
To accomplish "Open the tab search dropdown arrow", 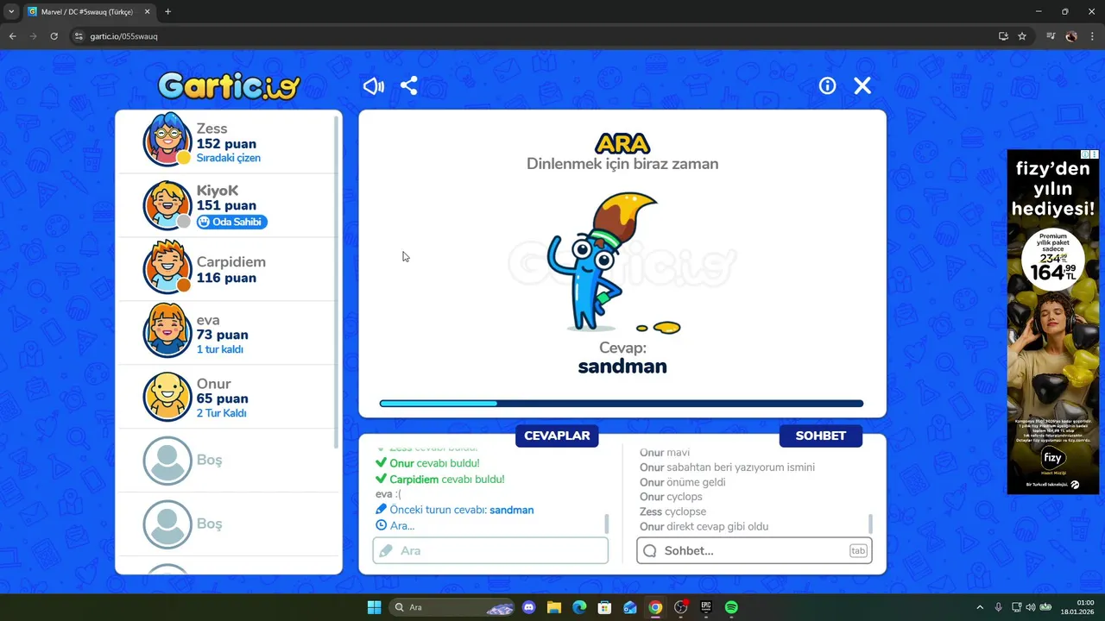I will [11, 11].
